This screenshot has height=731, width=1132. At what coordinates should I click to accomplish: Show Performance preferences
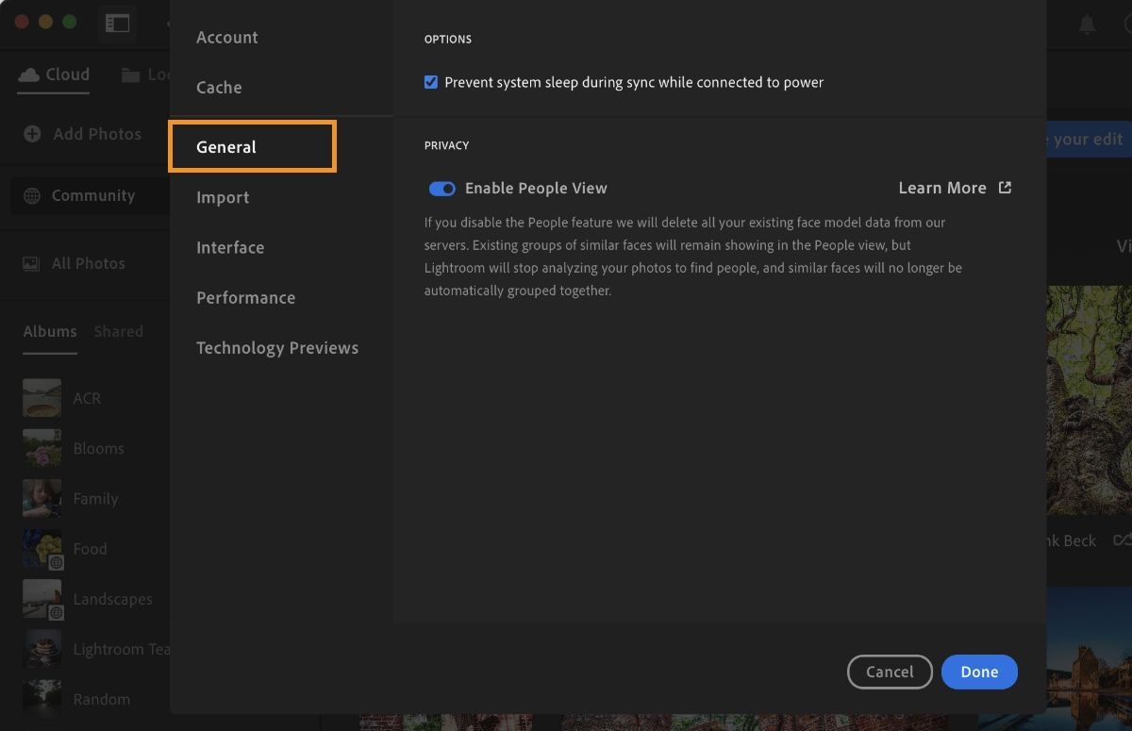(246, 297)
